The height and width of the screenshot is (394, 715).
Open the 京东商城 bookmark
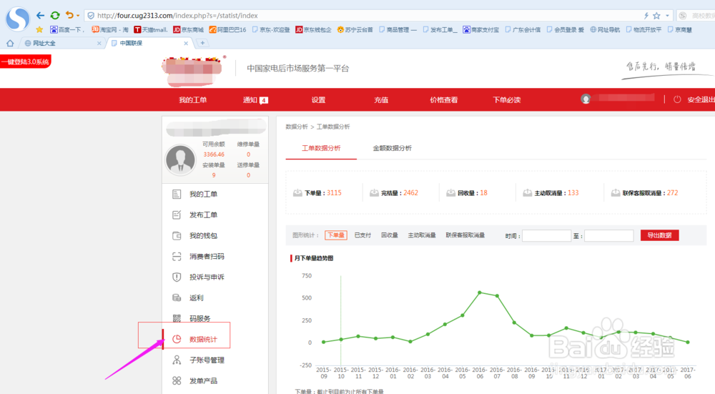point(188,29)
